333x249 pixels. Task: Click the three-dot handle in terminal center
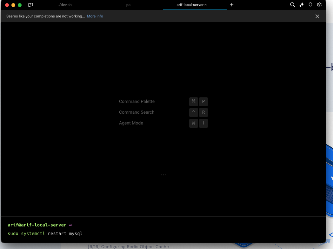pos(163,175)
